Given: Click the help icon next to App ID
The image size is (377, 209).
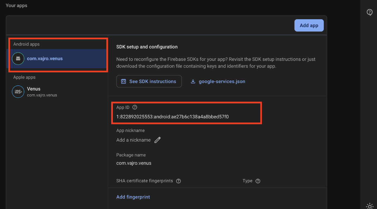Looking at the screenshot, I should coord(135,107).
